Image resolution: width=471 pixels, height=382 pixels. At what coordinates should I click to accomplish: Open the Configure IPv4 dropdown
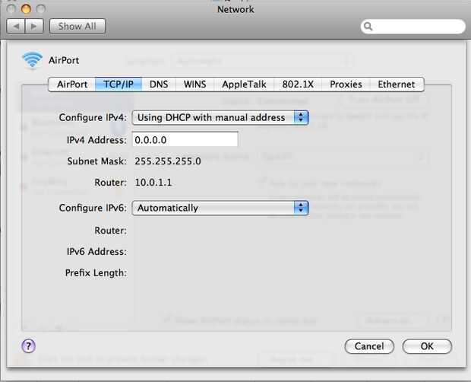[x=220, y=118]
